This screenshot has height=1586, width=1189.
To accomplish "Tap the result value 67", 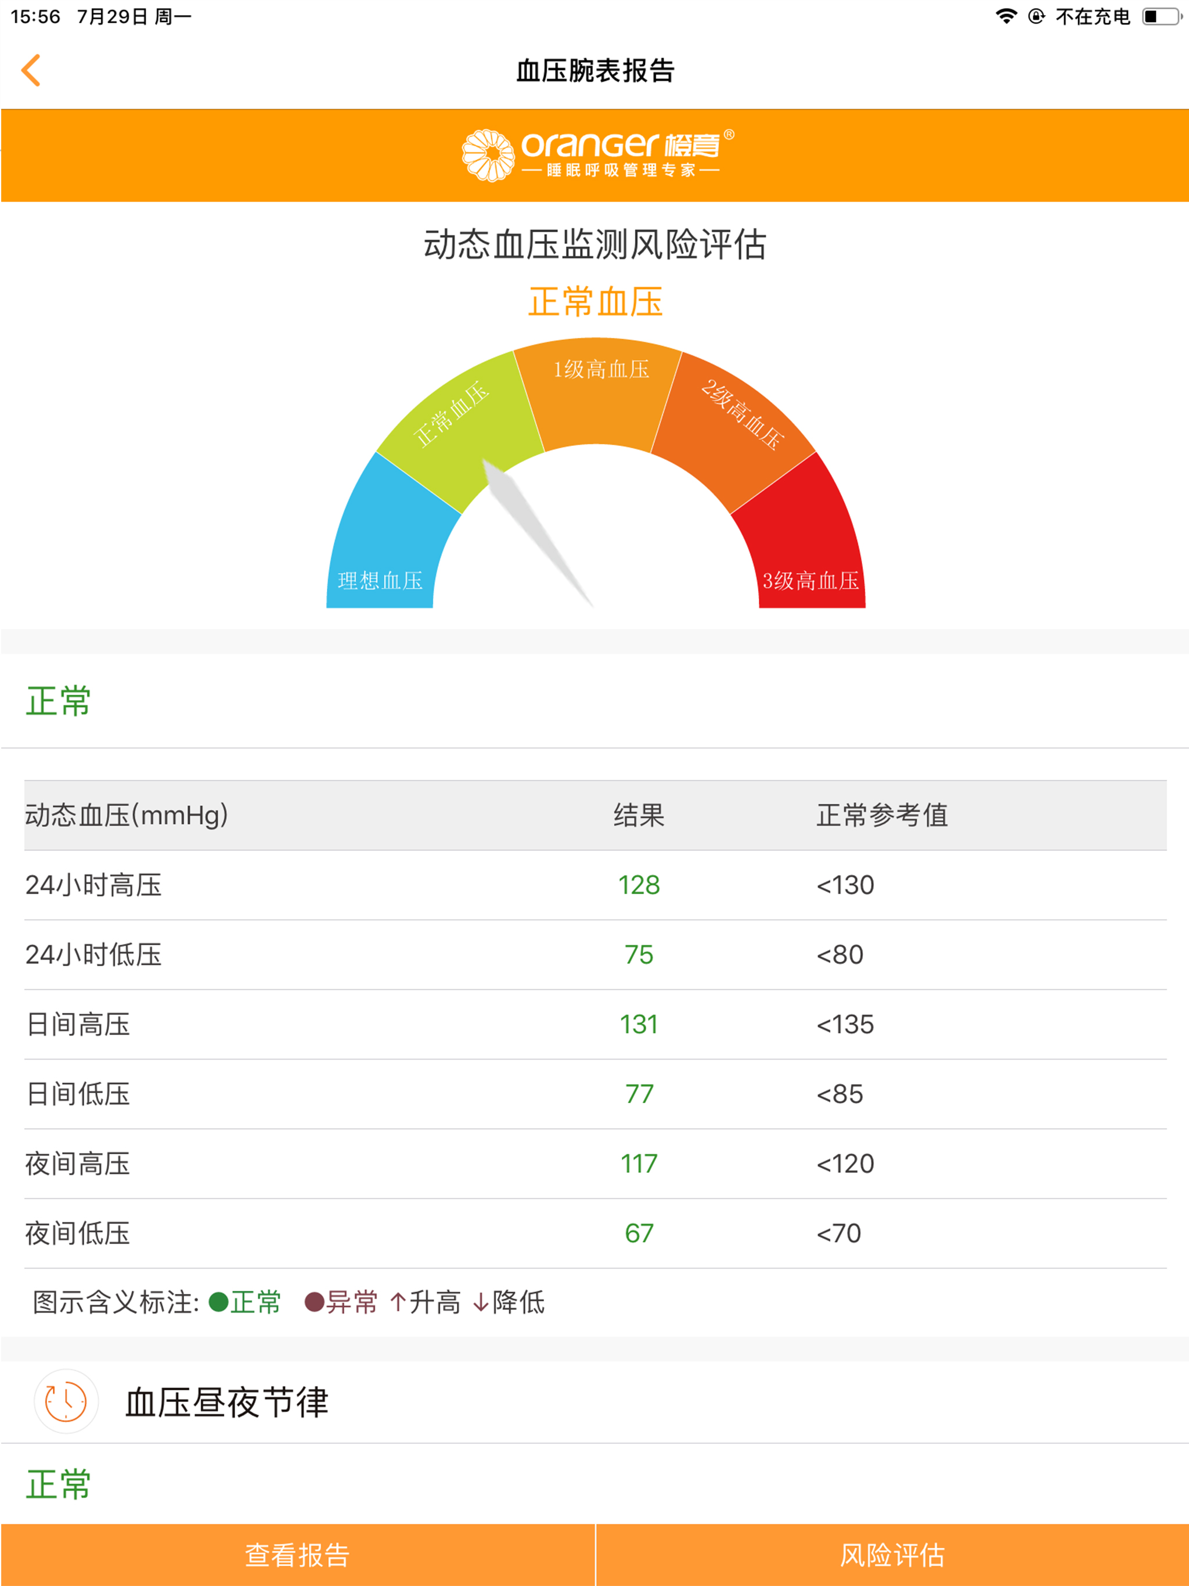I will pos(639,1232).
